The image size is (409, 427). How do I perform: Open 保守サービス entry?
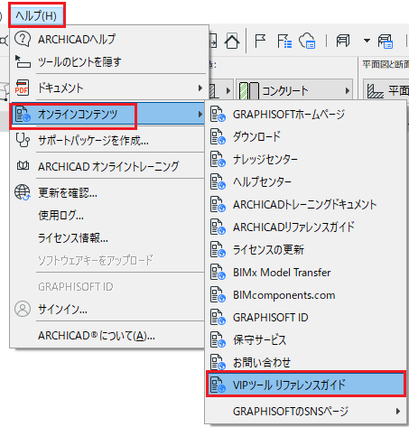point(305,340)
